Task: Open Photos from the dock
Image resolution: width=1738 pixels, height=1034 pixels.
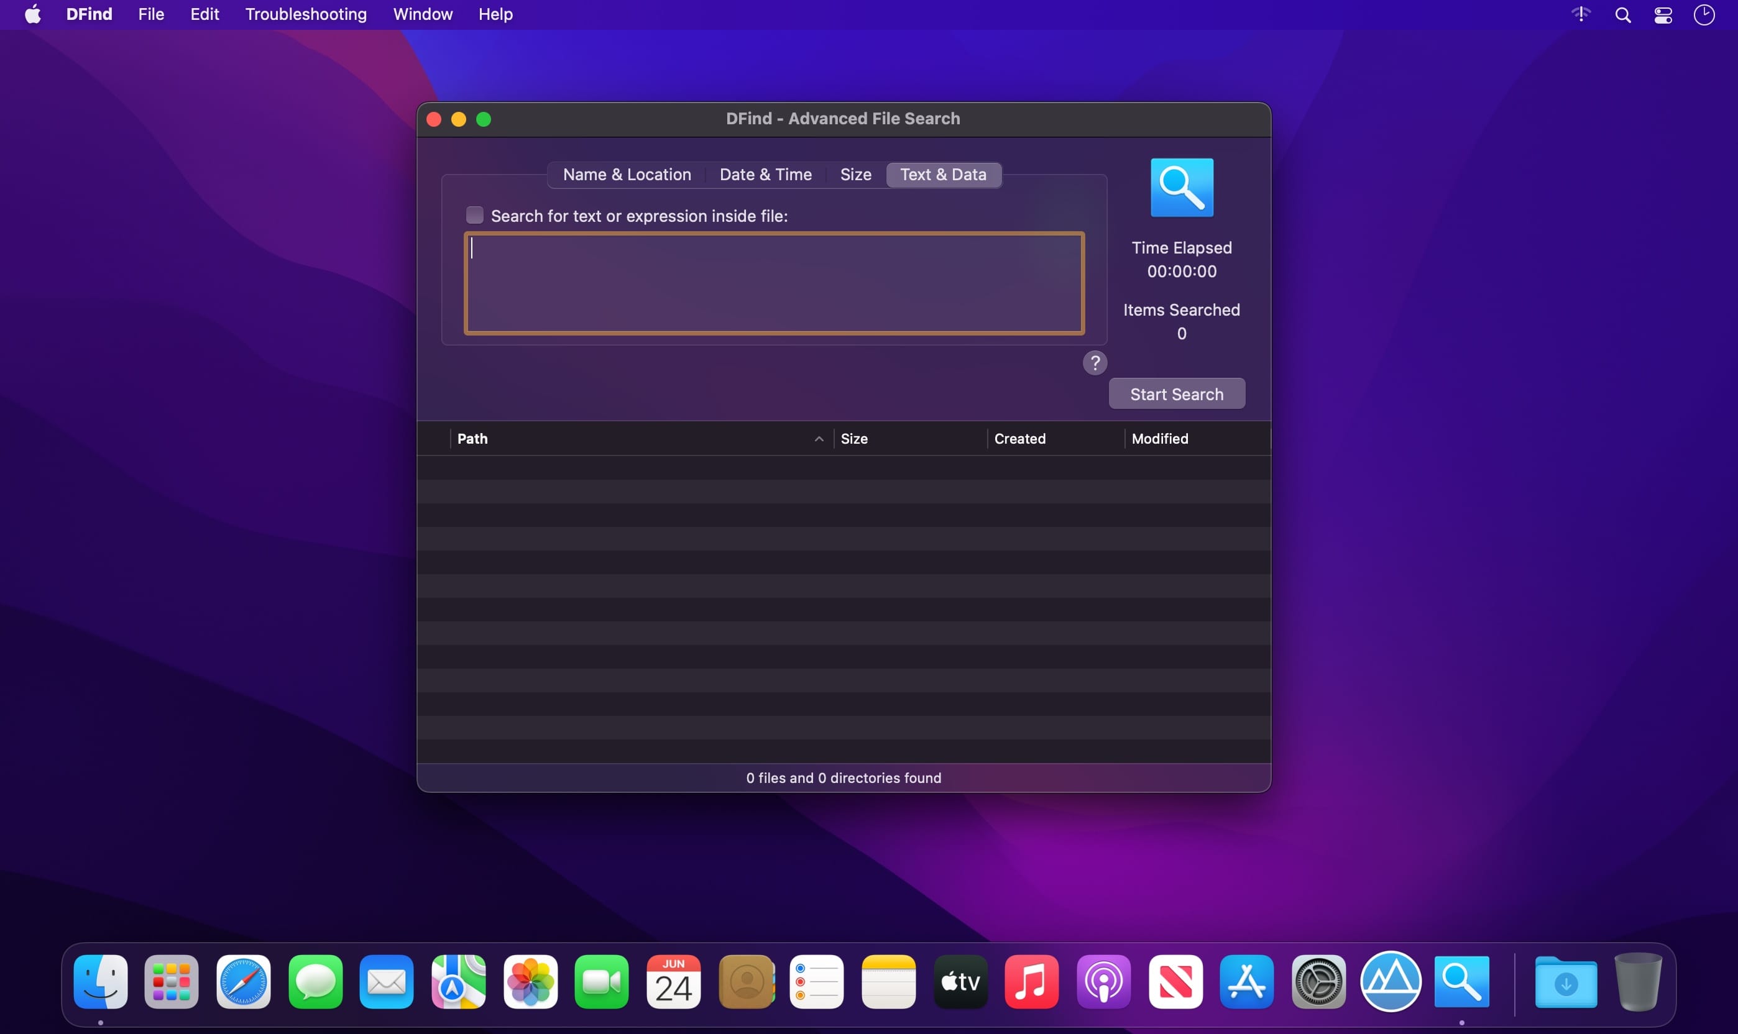Action: coord(530,982)
